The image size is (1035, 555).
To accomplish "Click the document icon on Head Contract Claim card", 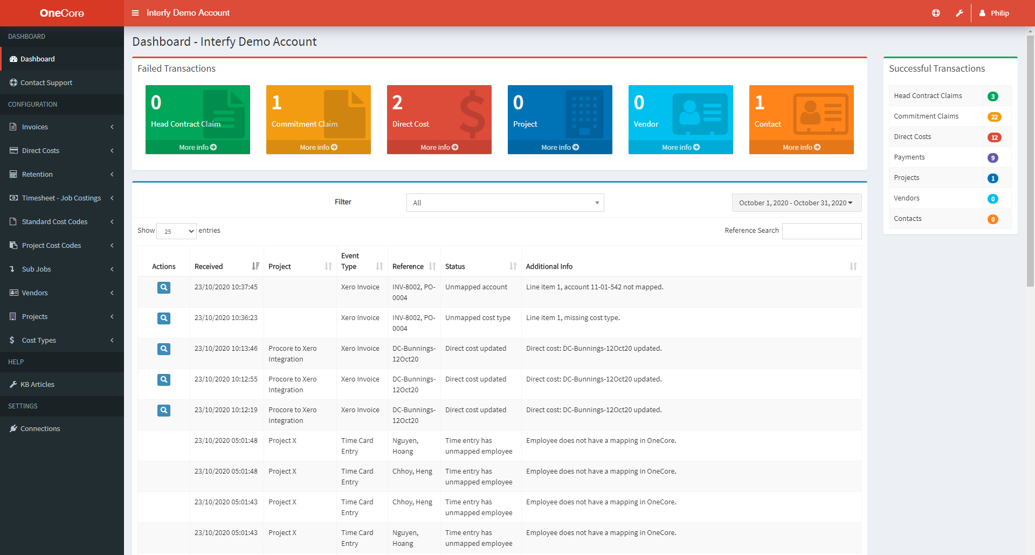I will (x=224, y=114).
